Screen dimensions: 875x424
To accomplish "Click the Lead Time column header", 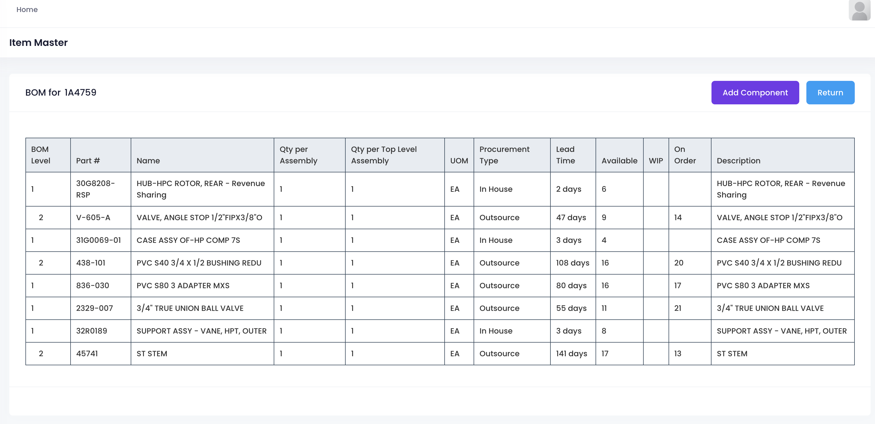I will (565, 155).
